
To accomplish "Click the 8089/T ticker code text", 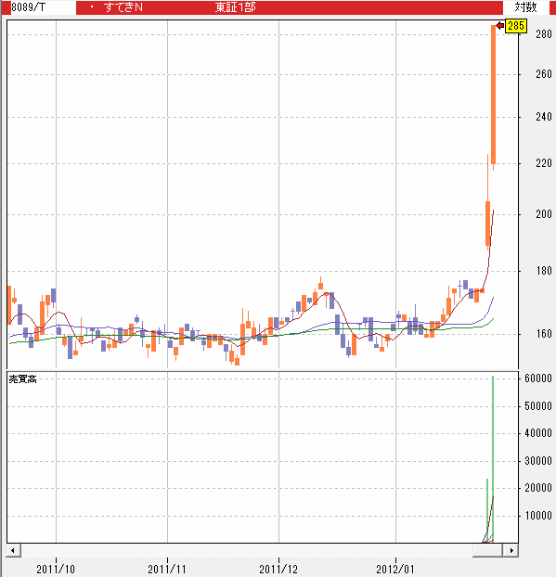I will click(28, 7).
